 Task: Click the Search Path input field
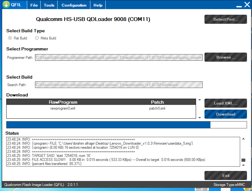[119, 85]
